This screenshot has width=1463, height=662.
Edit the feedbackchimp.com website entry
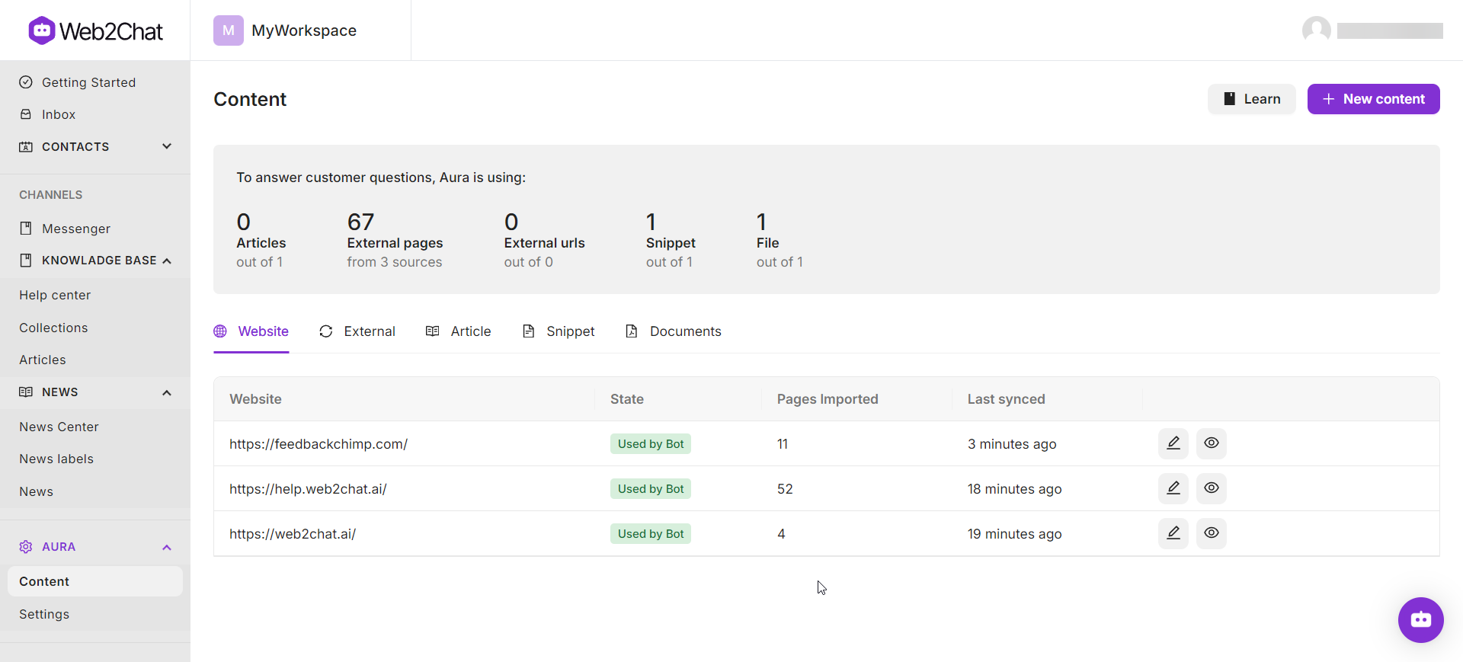(x=1173, y=443)
